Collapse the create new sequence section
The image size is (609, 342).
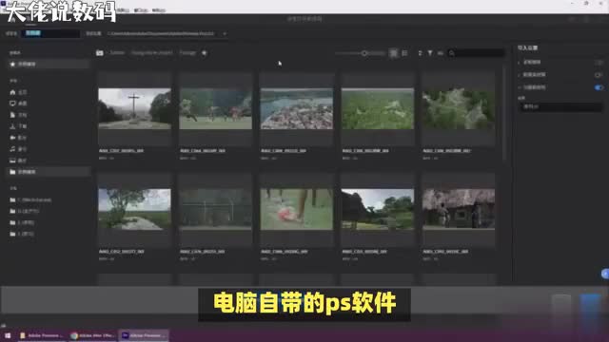tap(520, 87)
